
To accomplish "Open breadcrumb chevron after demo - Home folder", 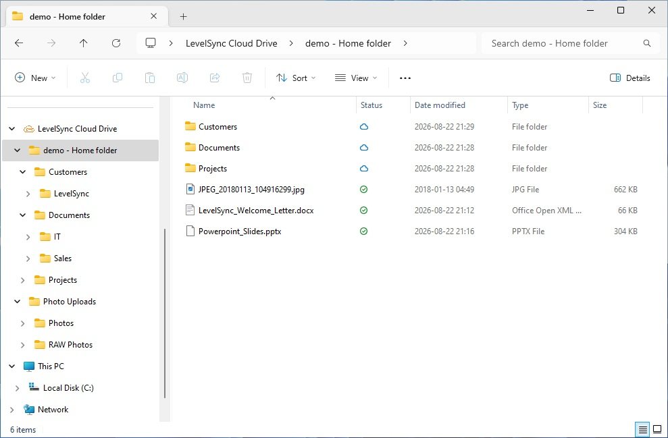I will (405, 43).
